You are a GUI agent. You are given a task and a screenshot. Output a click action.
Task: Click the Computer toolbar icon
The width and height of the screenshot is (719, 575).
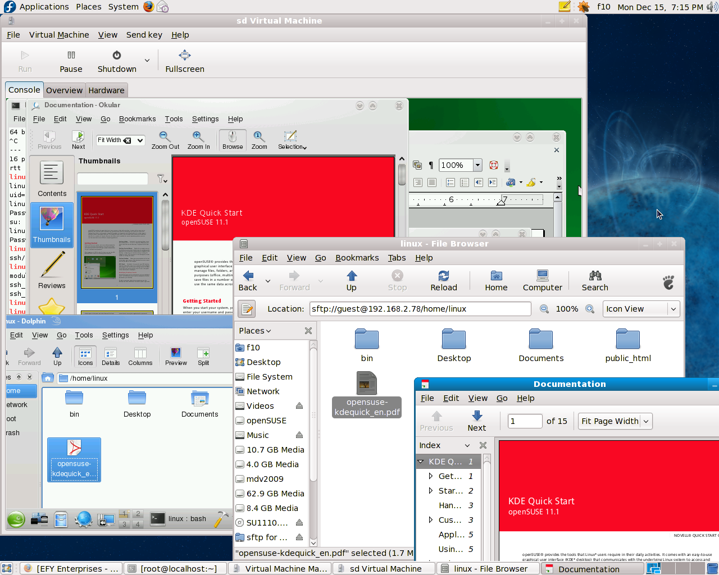tap(542, 280)
